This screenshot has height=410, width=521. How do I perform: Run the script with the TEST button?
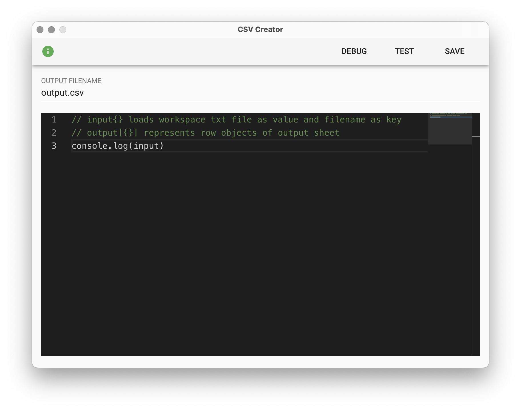[x=404, y=51]
